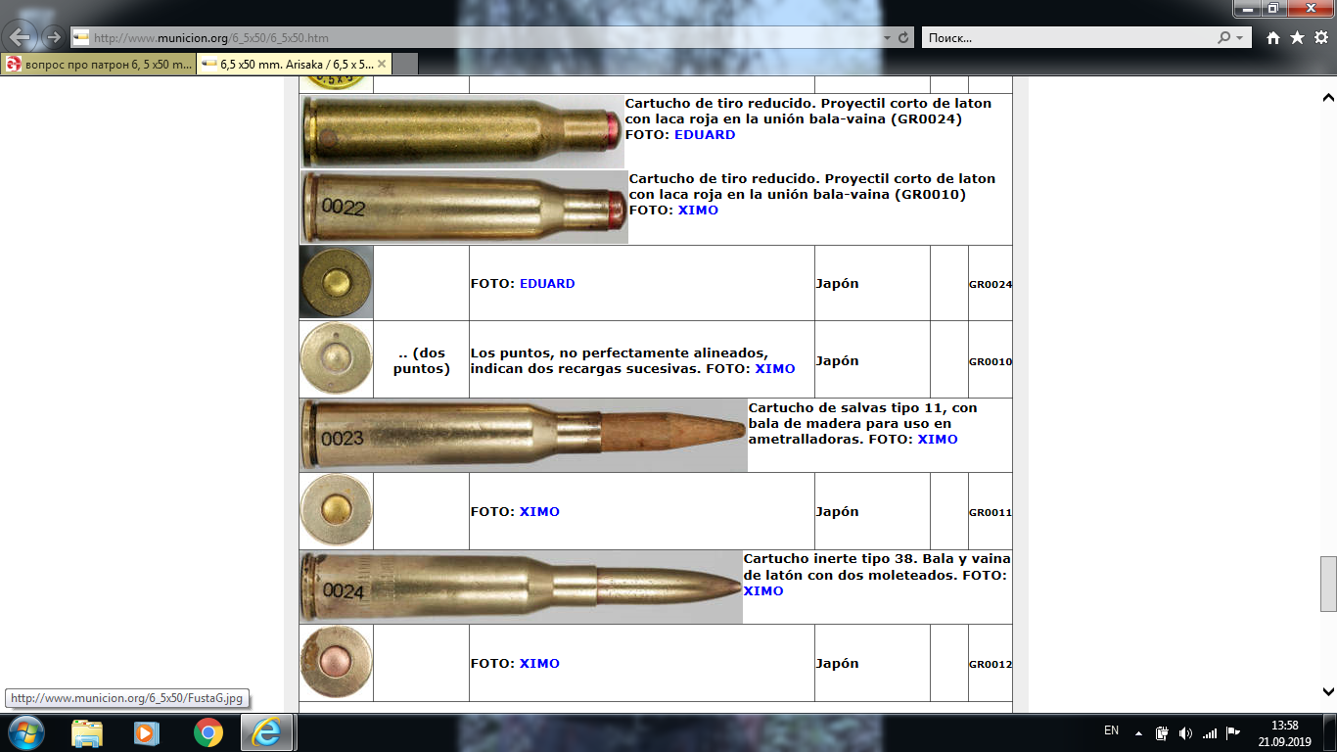The height and width of the screenshot is (752, 1337).
Task: Click the page vertical scrollbar thumb
Action: [x=1327, y=584]
